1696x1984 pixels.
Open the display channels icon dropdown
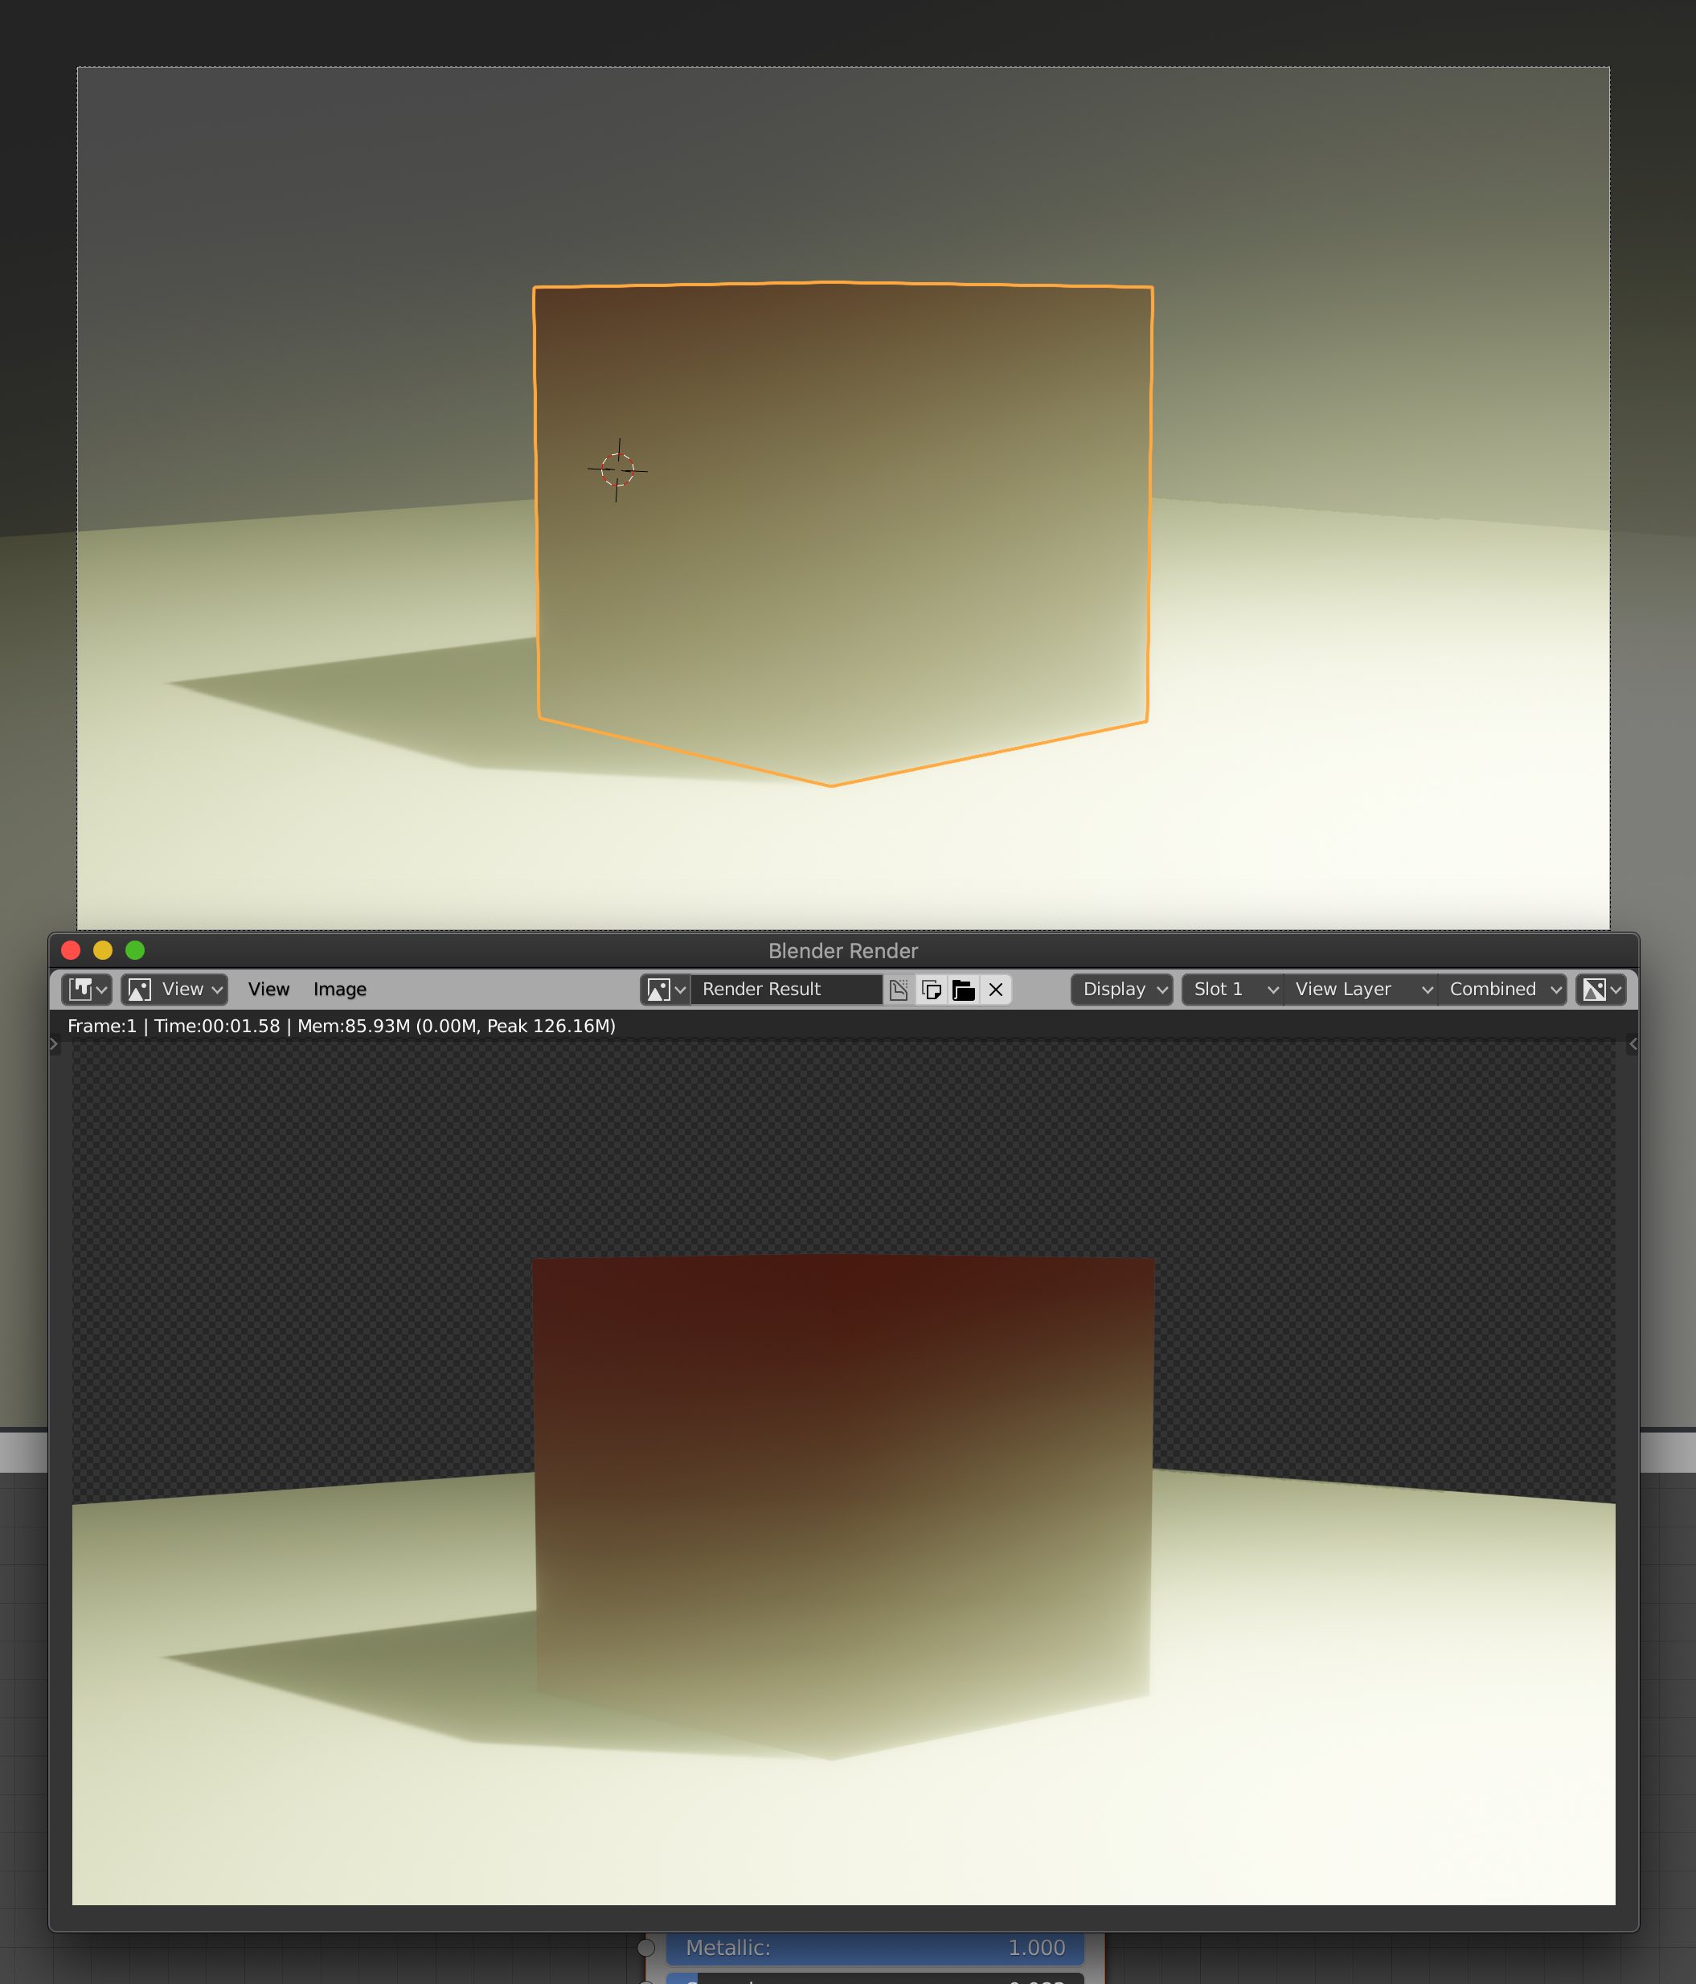1600,989
